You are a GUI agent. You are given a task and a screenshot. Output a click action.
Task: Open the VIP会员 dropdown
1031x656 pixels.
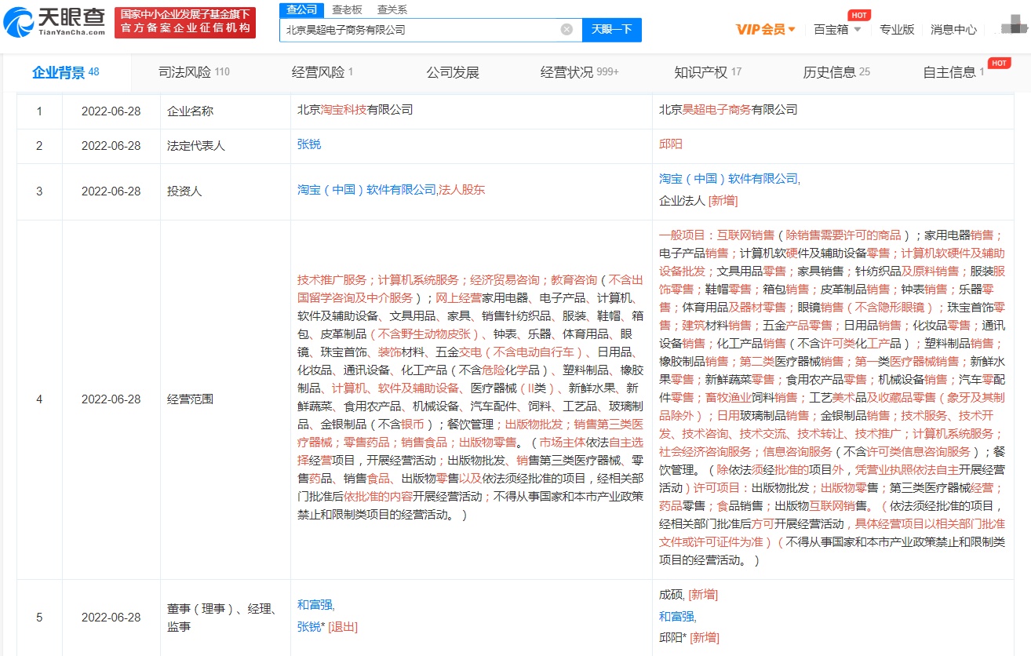(765, 29)
